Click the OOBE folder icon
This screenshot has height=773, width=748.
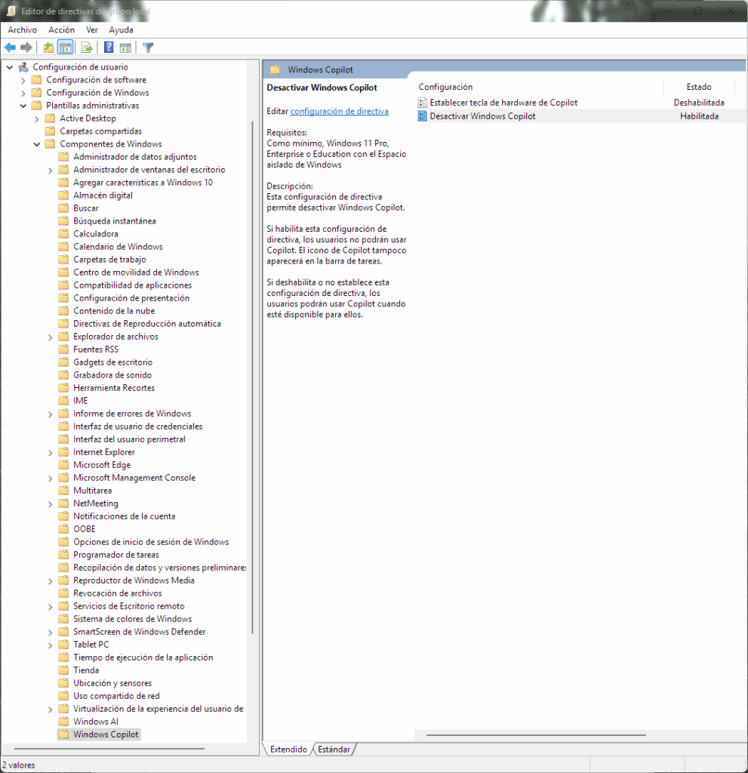63,529
